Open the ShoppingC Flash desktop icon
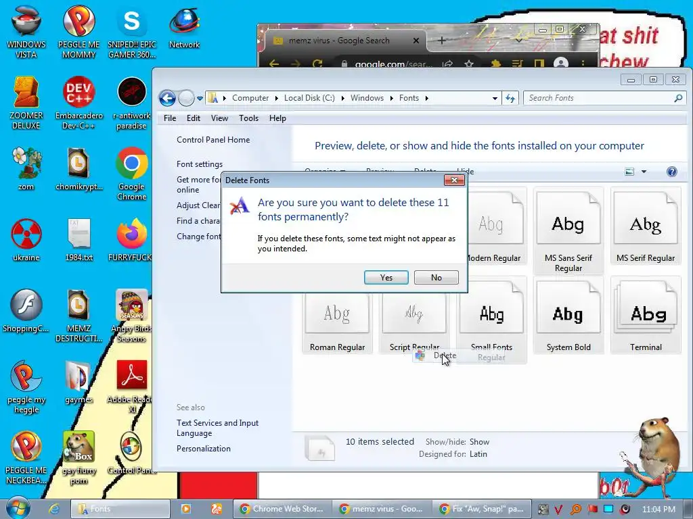The height and width of the screenshot is (519, 693). [26, 311]
